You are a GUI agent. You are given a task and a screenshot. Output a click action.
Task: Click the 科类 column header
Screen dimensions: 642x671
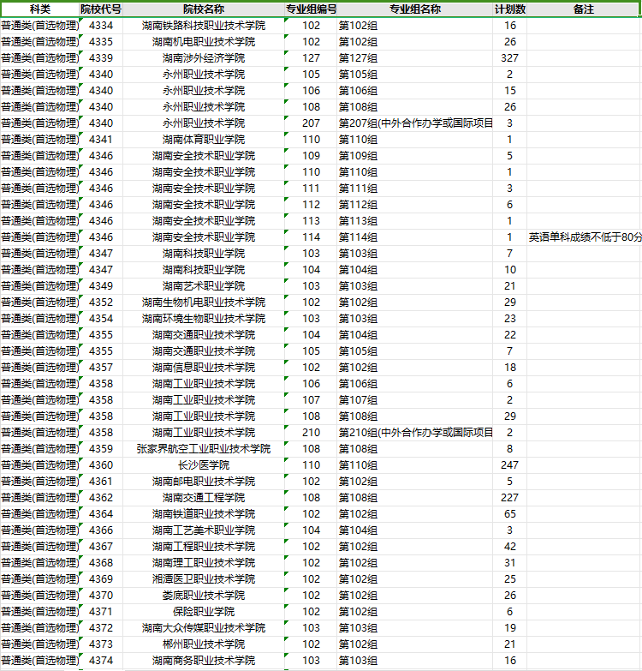click(39, 9)
